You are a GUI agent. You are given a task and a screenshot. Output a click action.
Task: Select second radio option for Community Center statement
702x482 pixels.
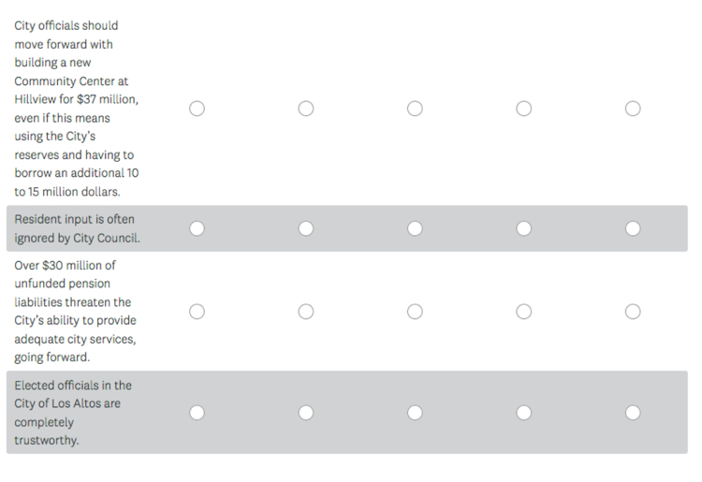[x=306, y=109]
